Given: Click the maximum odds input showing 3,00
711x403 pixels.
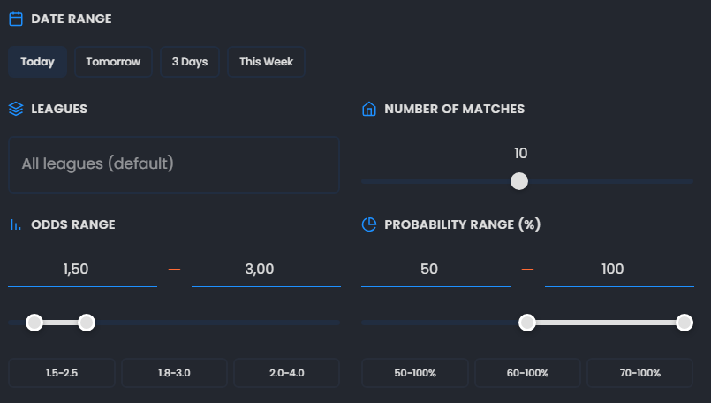Looking at the screenshot, I should 266,270.
